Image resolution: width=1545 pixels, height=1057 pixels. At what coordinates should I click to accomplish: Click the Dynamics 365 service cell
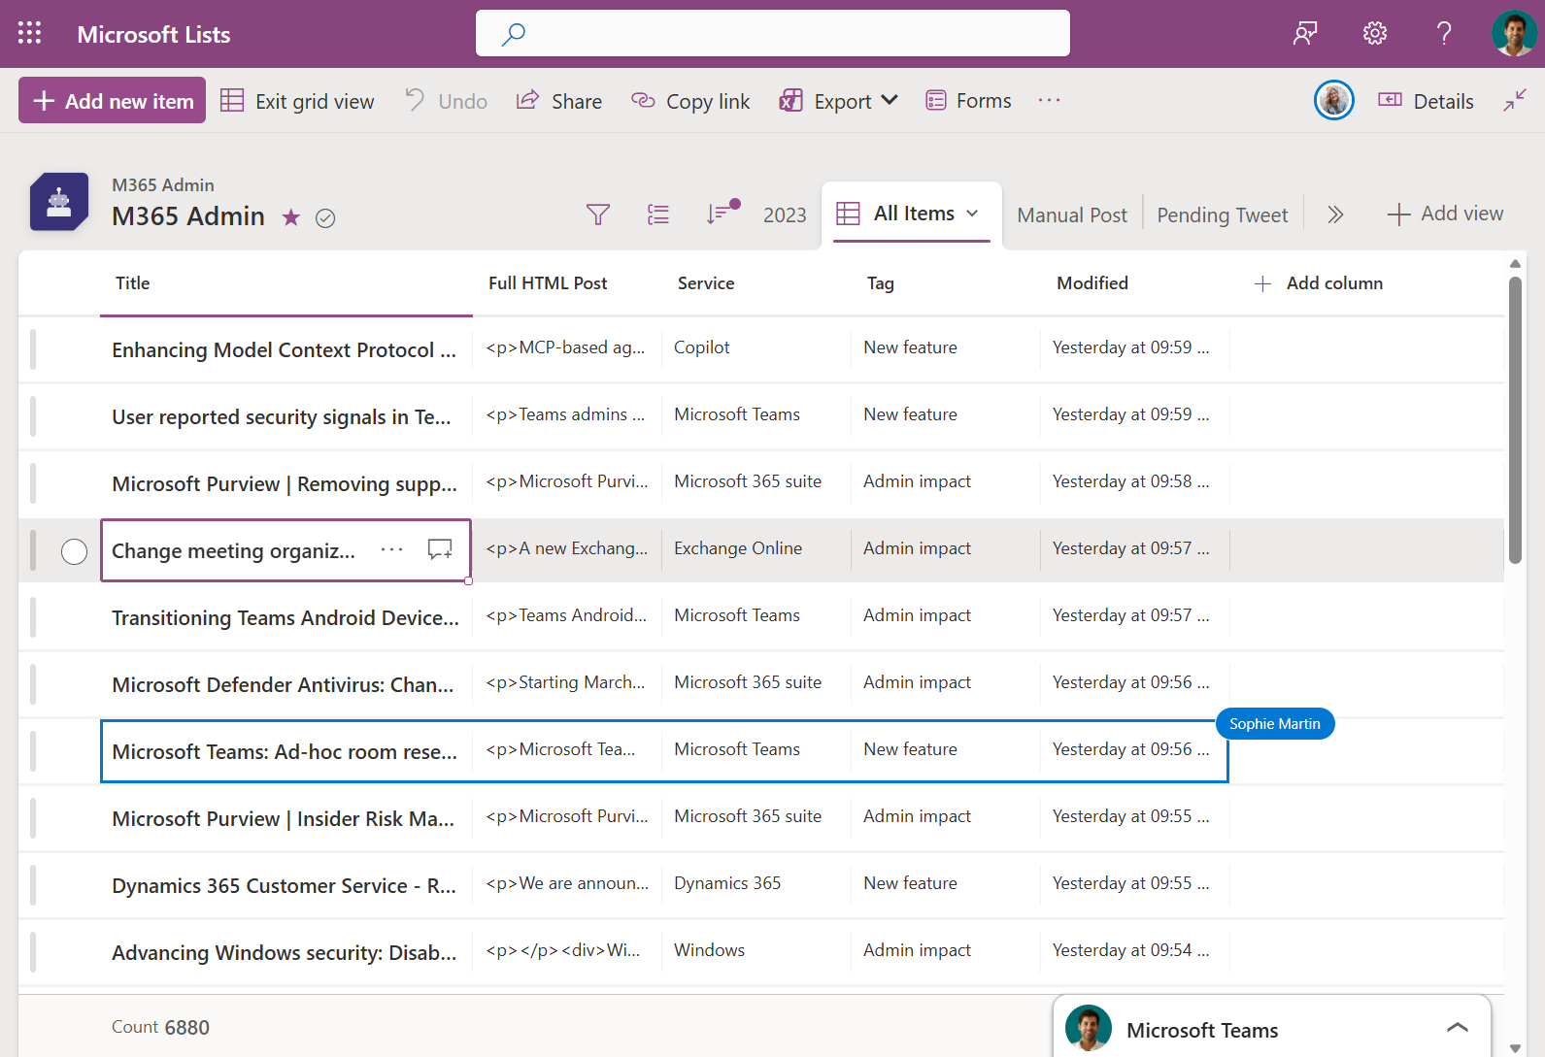[756, 883]
